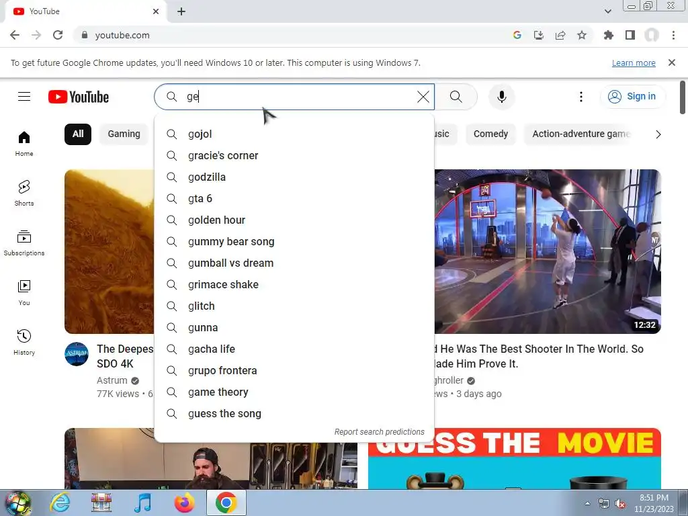Open the taskbar clock showing 8:51 PM
688x516 pixels.
[x=654, y=503]
